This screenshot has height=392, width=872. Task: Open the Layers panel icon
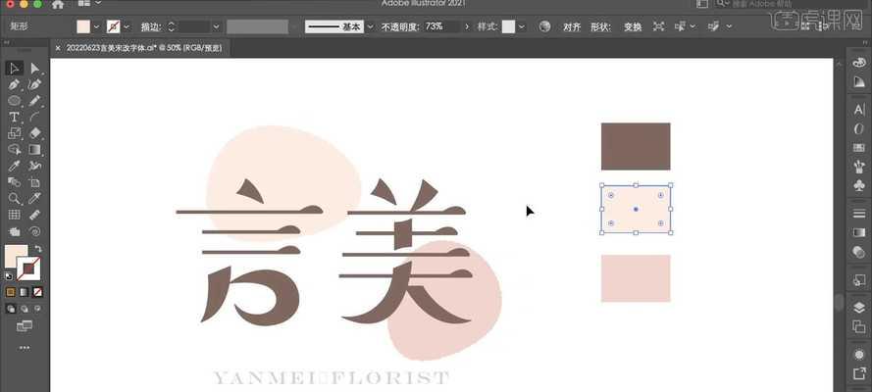pos(859,309)
